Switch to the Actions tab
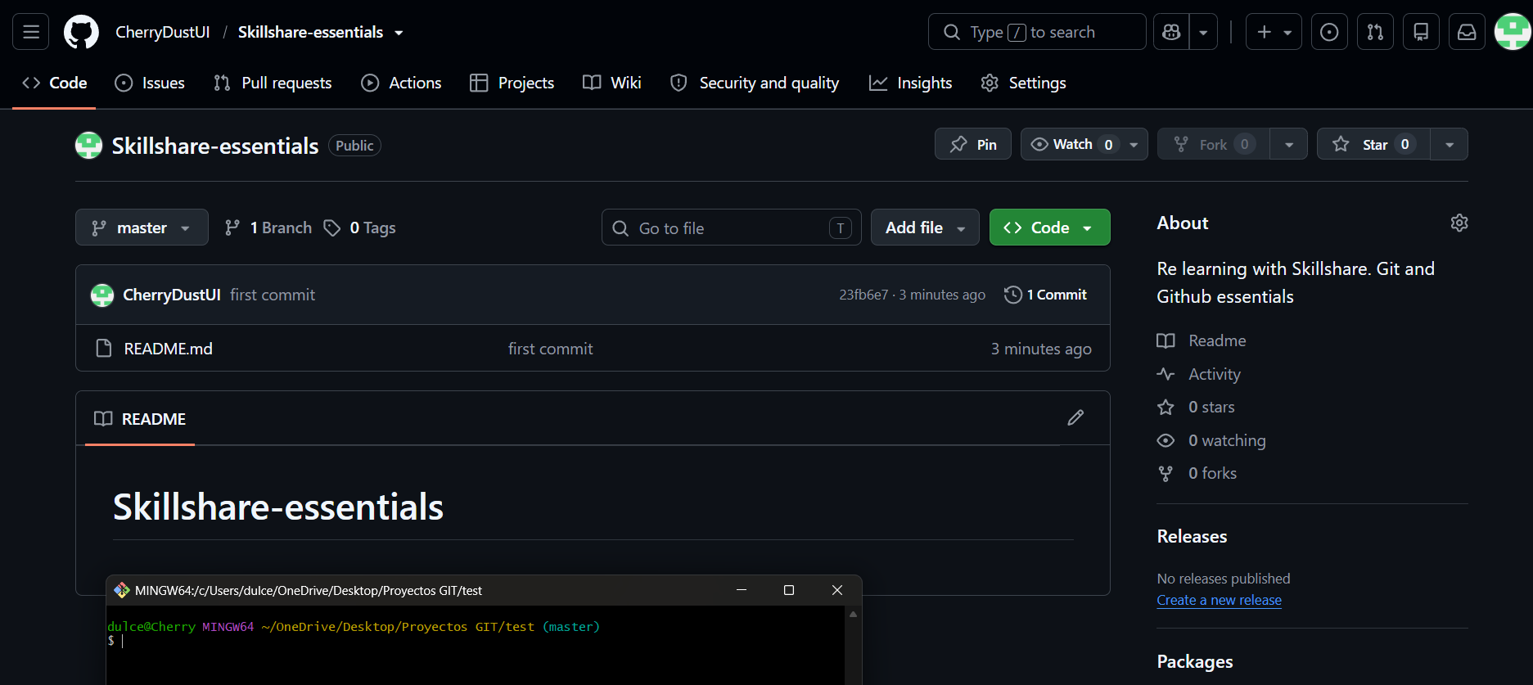 [401, 83]
